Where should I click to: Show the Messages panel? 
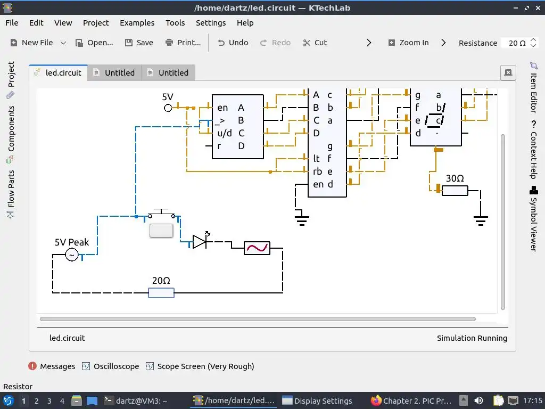tap(52, 366)
